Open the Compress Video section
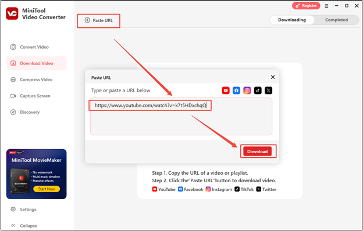Screen dimensions: 363x231 point(31,80)
